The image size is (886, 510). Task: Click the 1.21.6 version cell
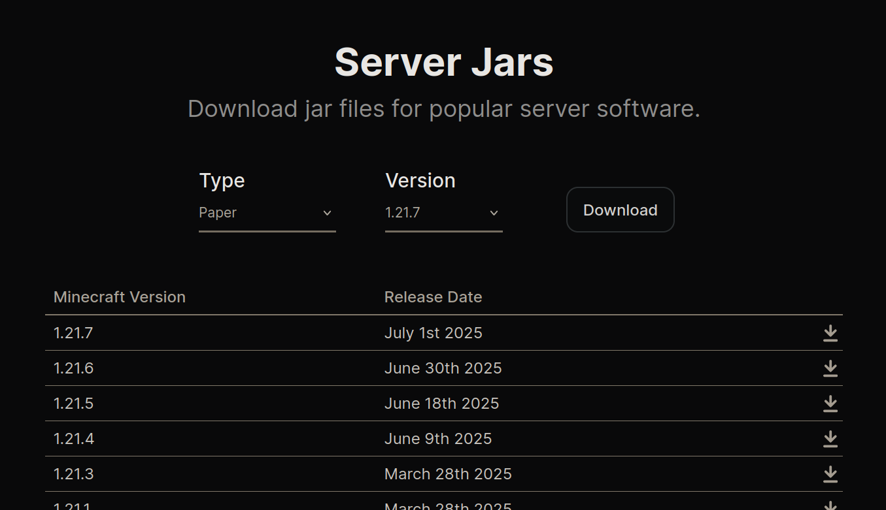(73, 368)
